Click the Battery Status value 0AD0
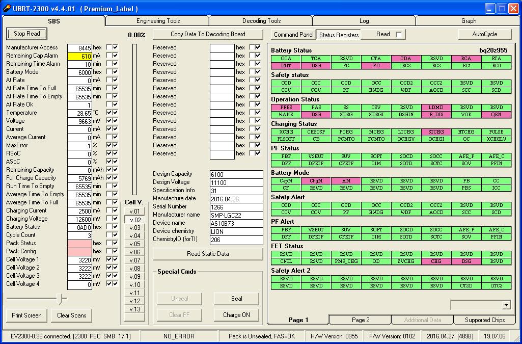The image size is (522, 344). pos(79,227)
